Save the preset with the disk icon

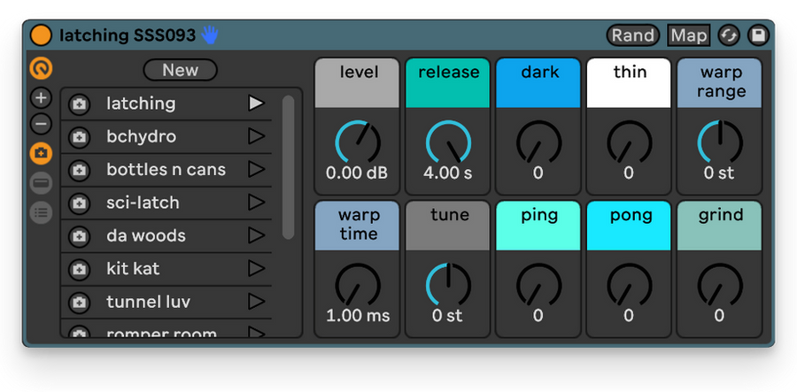click(758, 35)
